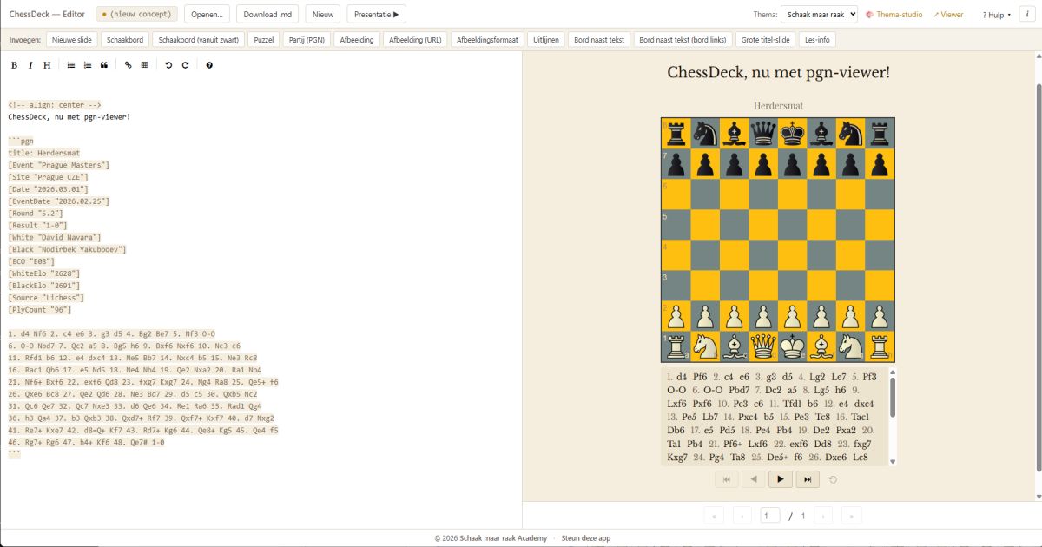The height and width of the screenshot is (547, 1042).
Task: Open the Viewer link
Action: [948, 15]
